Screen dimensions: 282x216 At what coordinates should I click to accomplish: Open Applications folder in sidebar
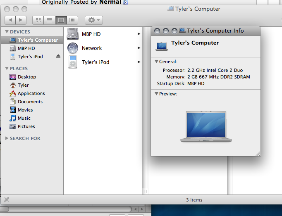32,93
